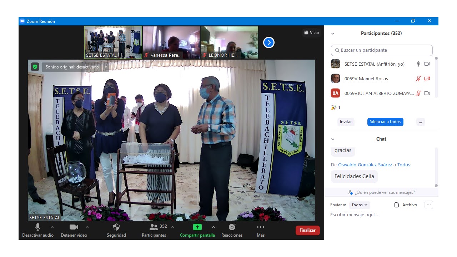457x257 pixels.
Task: Unmute Manuel Rosas muted microphone icon
Action: coord(418,79)
